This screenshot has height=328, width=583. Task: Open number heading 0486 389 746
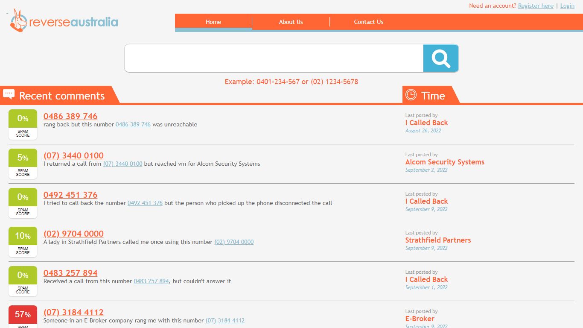pos(70,116)
